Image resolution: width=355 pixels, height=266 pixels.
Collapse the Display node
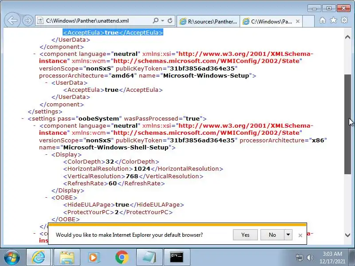(46, 154)
